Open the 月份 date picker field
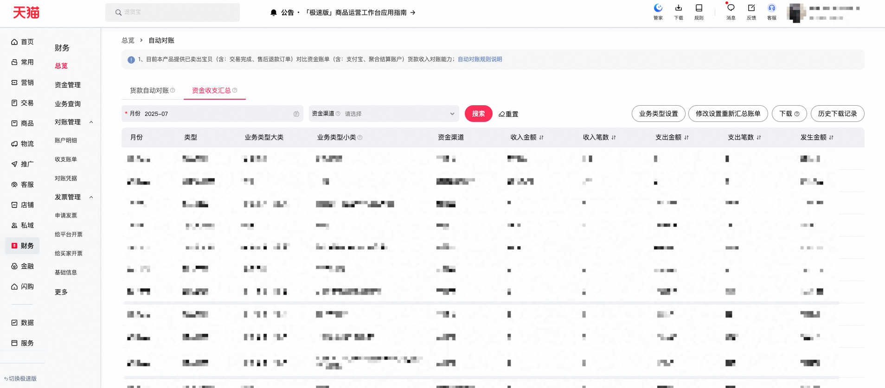This screenshot has width=885, height=388. [x=212, y=114]
